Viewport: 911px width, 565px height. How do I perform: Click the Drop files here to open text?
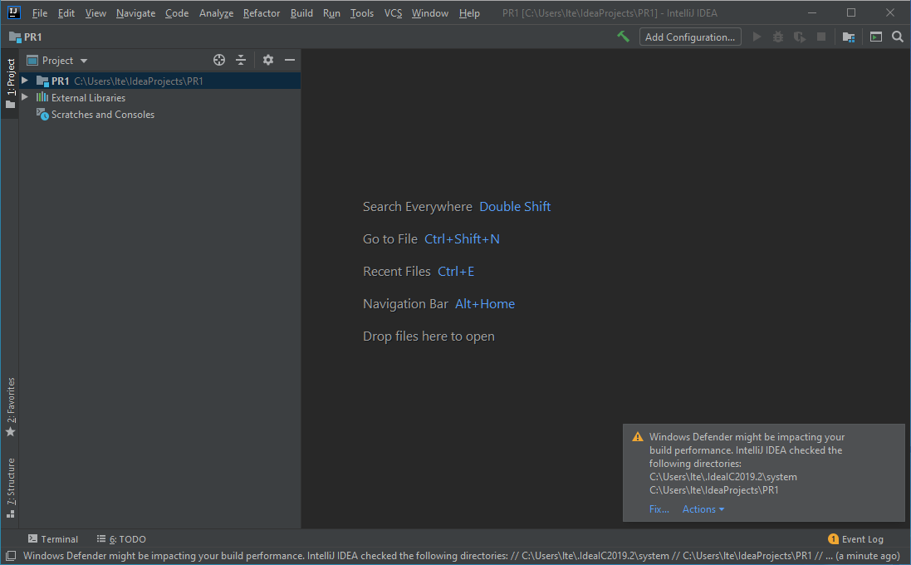pos(429,337)
